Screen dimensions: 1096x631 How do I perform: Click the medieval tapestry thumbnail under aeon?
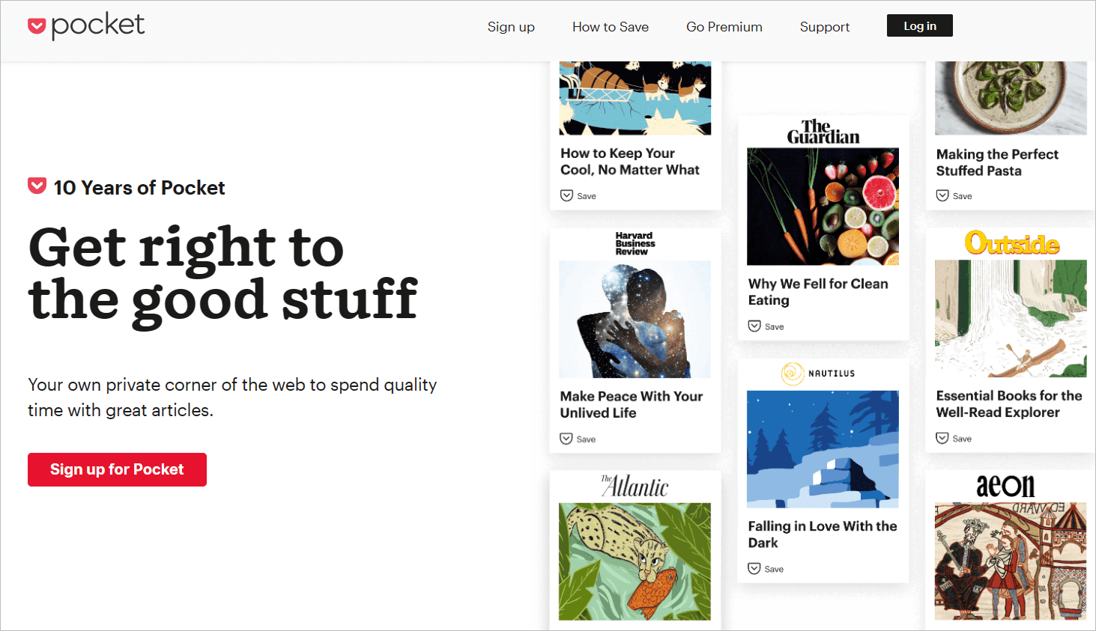[1011, 561]
